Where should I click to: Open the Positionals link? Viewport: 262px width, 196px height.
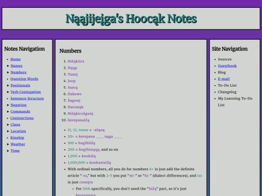pos(20,85)
